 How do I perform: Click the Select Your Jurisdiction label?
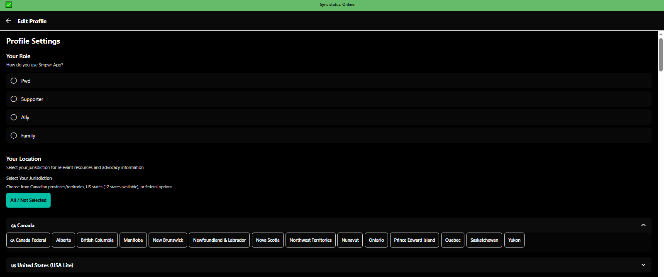pos(29,178)
